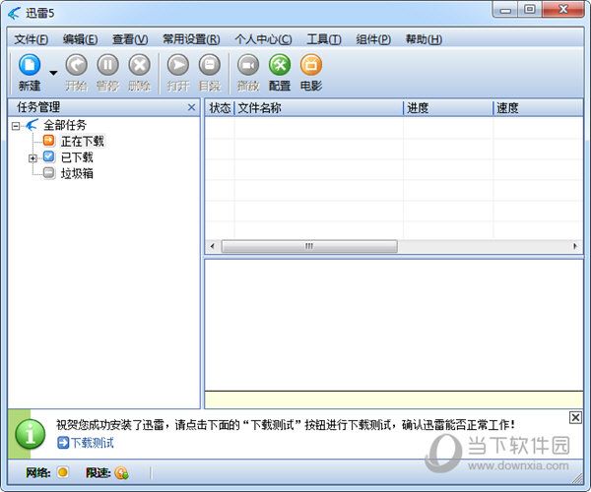Click the green info icon in banner

[31, 434]
